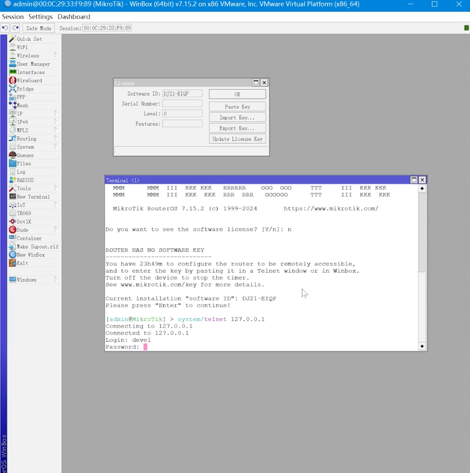470x473 pixels.
Task: Click OK in License dialog
Action: pyautogui.click(x=237, y=94)
